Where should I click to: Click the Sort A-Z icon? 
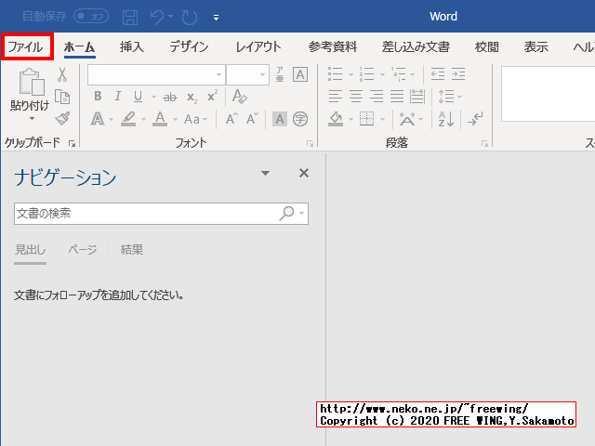(x=446, y=119)
